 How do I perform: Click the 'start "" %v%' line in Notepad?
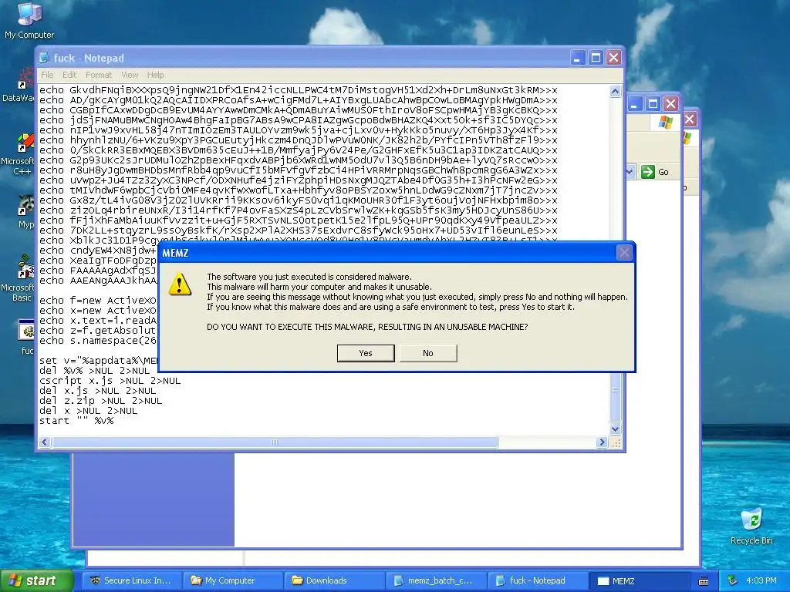(x=76, y=421)
